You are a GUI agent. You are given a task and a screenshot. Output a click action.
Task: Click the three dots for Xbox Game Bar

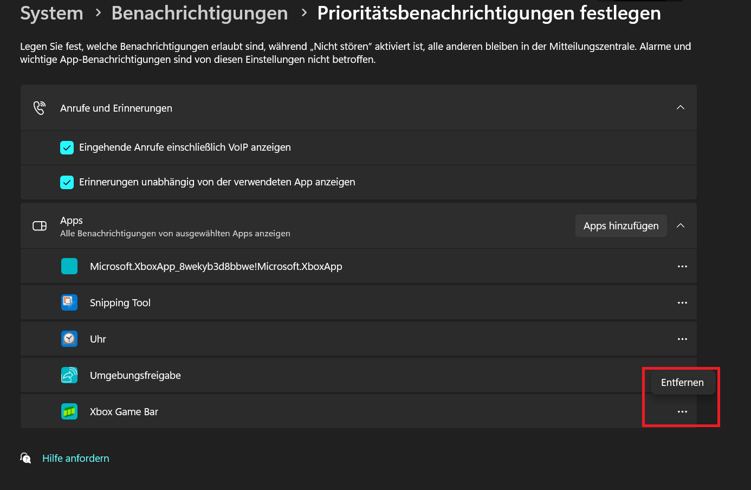(x=682, y=411)
